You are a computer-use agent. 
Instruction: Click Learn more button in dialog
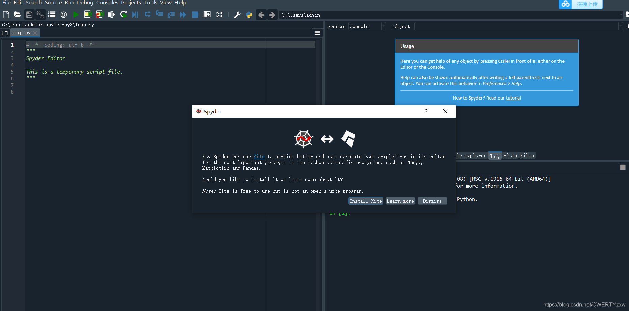point(400,201)
